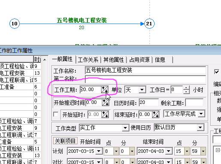Click the 结束延时 value field
This screenshot has width=221, height=164.
point(145,115)
